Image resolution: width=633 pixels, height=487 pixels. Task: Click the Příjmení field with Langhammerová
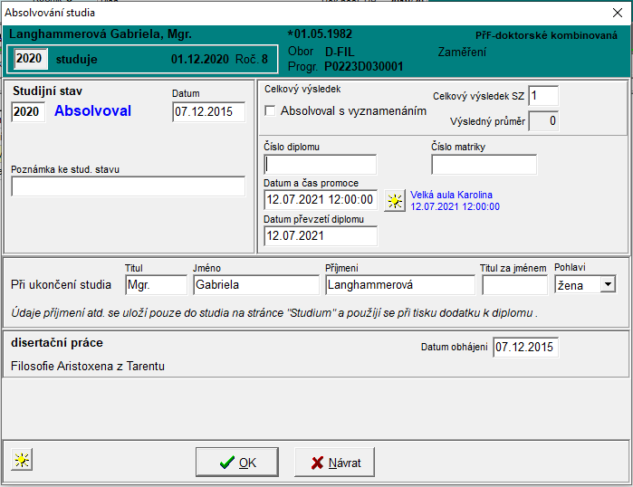click(x=399, y=284)
